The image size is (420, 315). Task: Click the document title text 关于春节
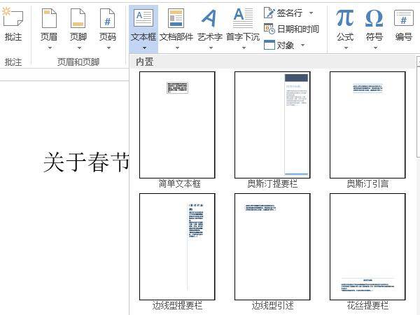tap(85, 162)
